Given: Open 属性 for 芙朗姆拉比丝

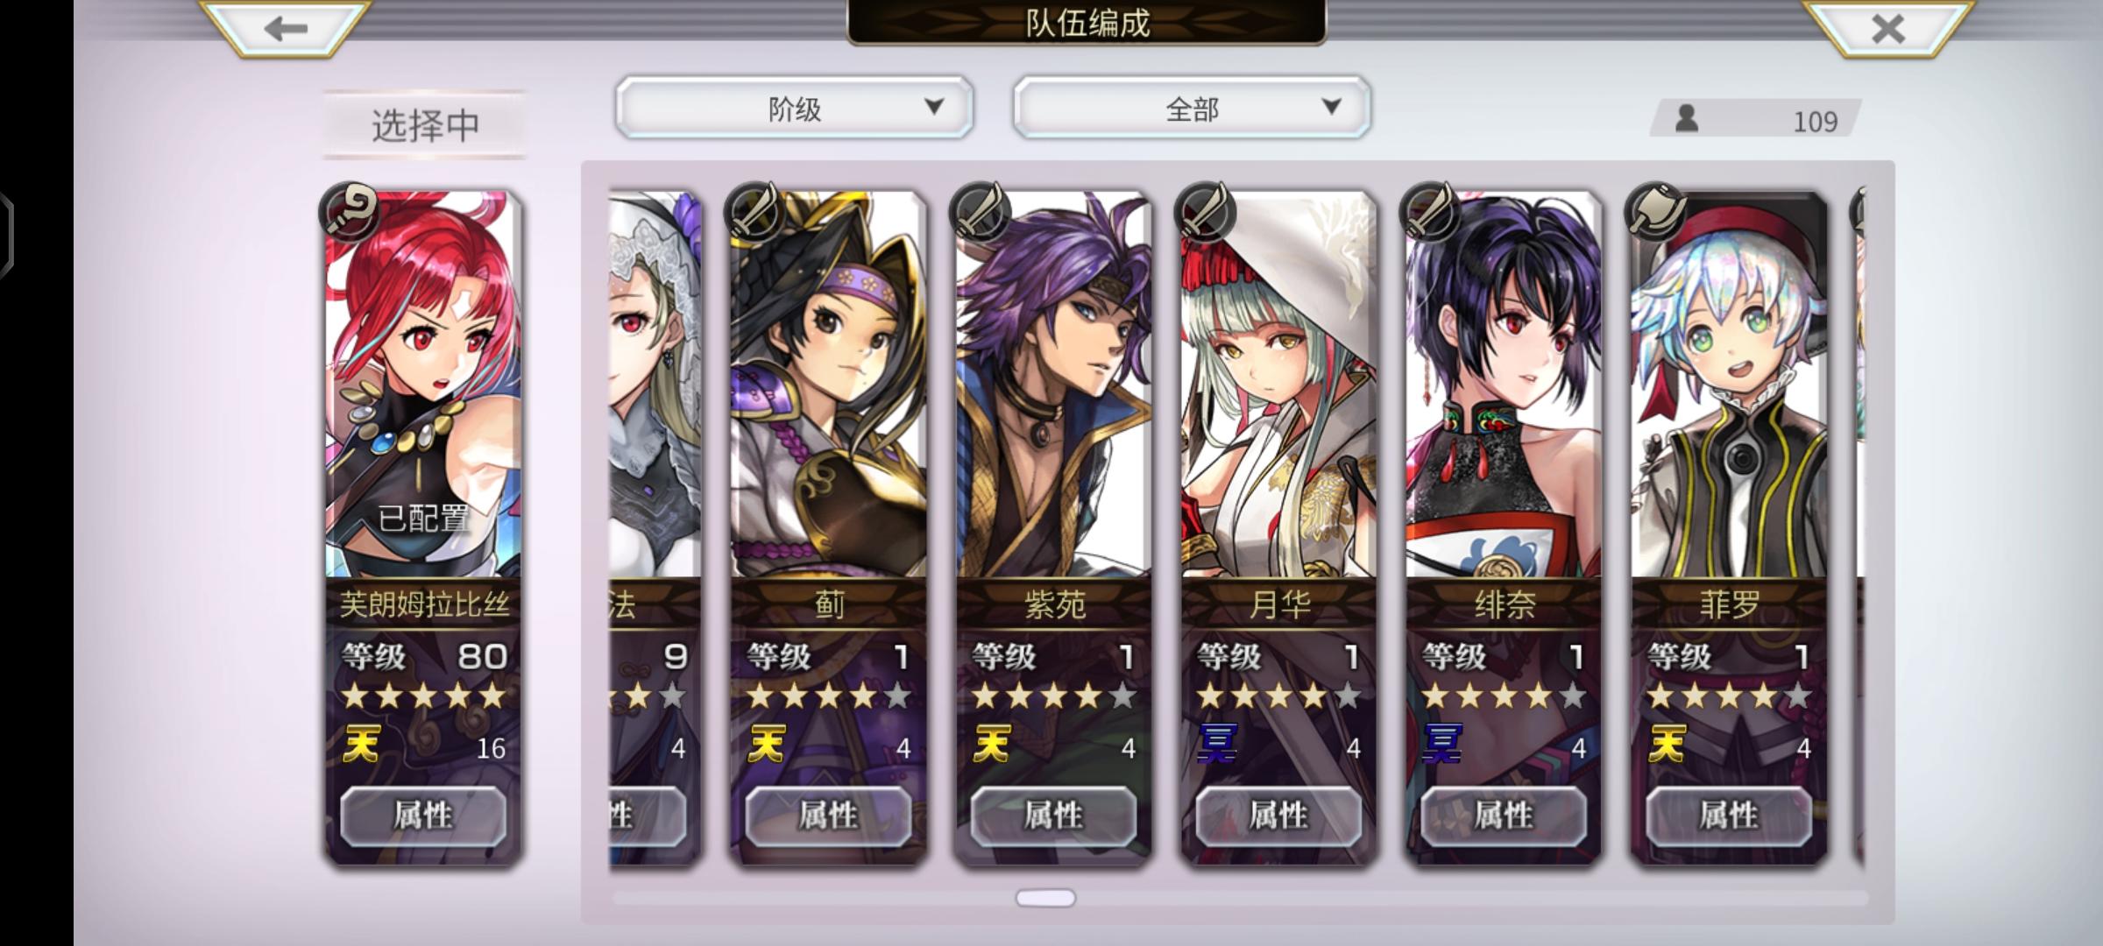Looking at the screenshot, I should coord(423,815).
